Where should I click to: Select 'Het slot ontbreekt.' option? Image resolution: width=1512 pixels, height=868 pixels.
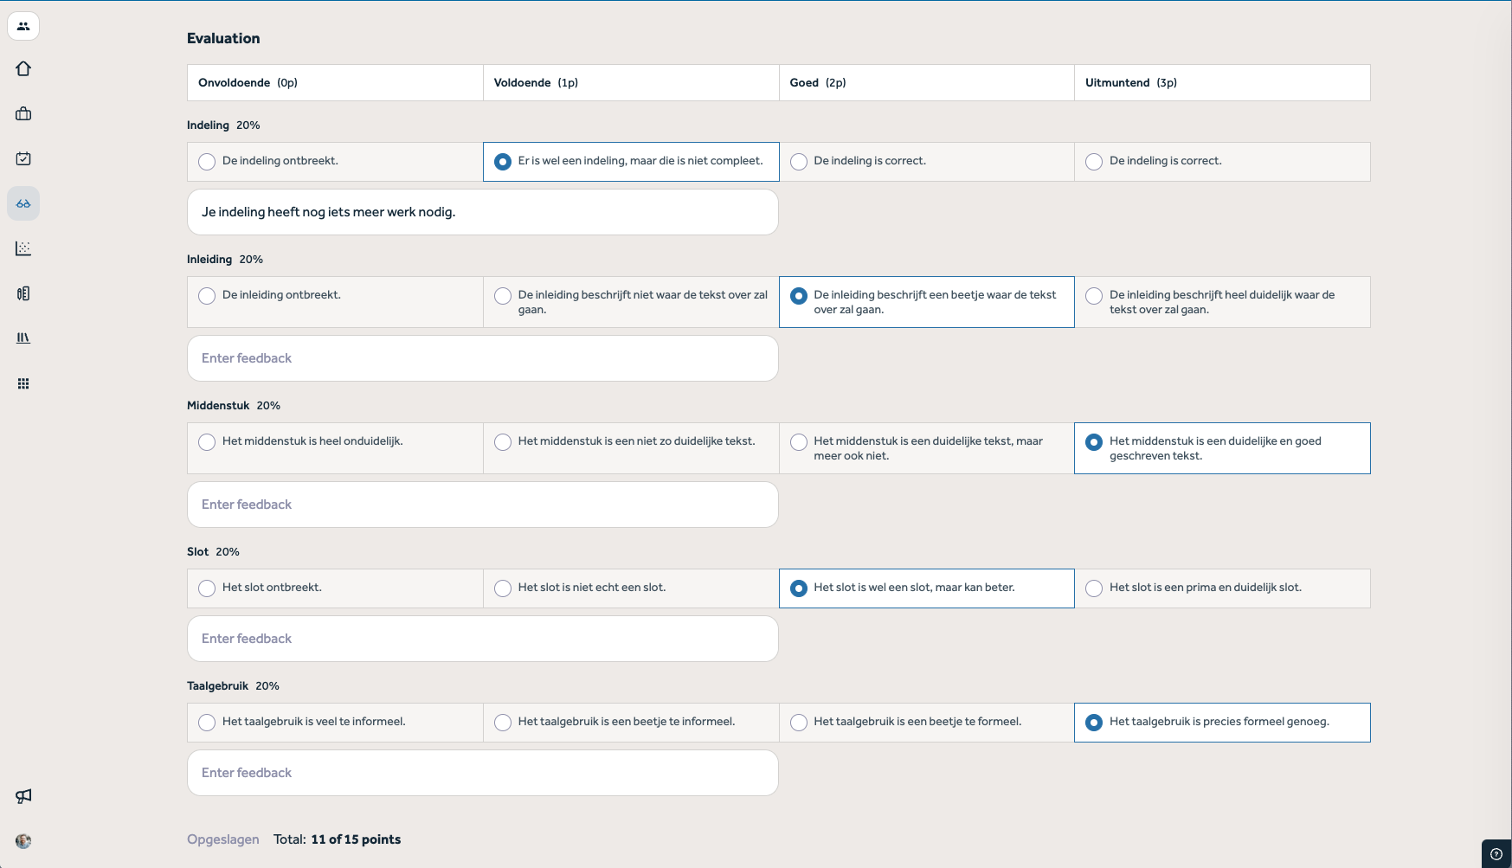click(x=335, y=588)
